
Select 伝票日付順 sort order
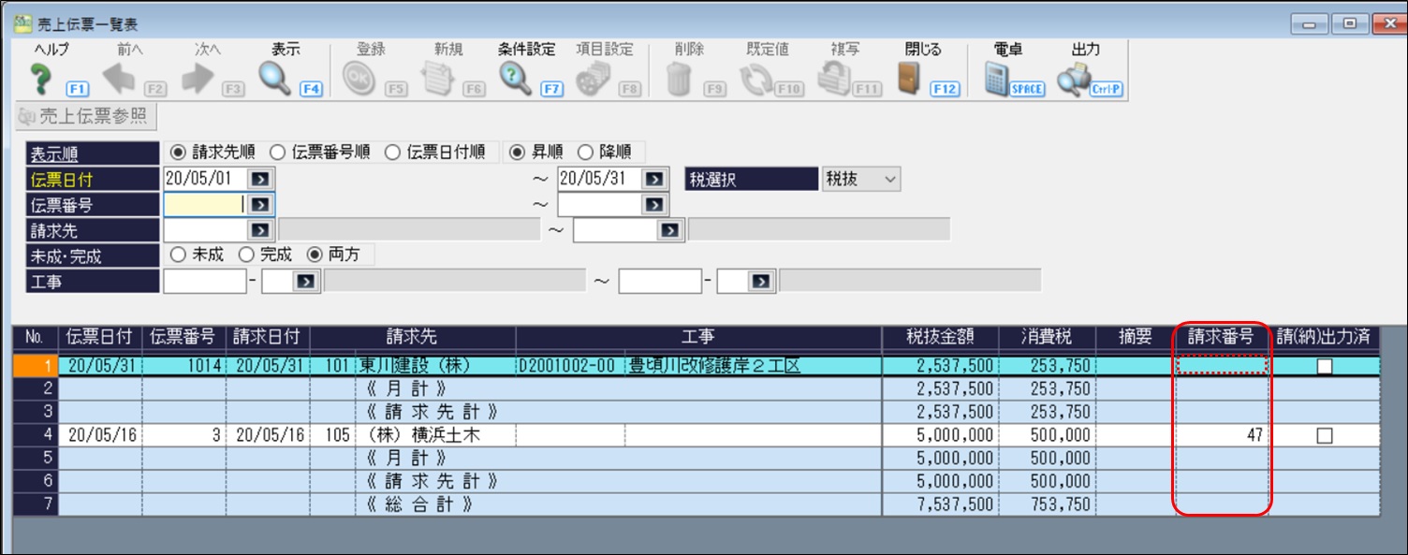[392, 152]
